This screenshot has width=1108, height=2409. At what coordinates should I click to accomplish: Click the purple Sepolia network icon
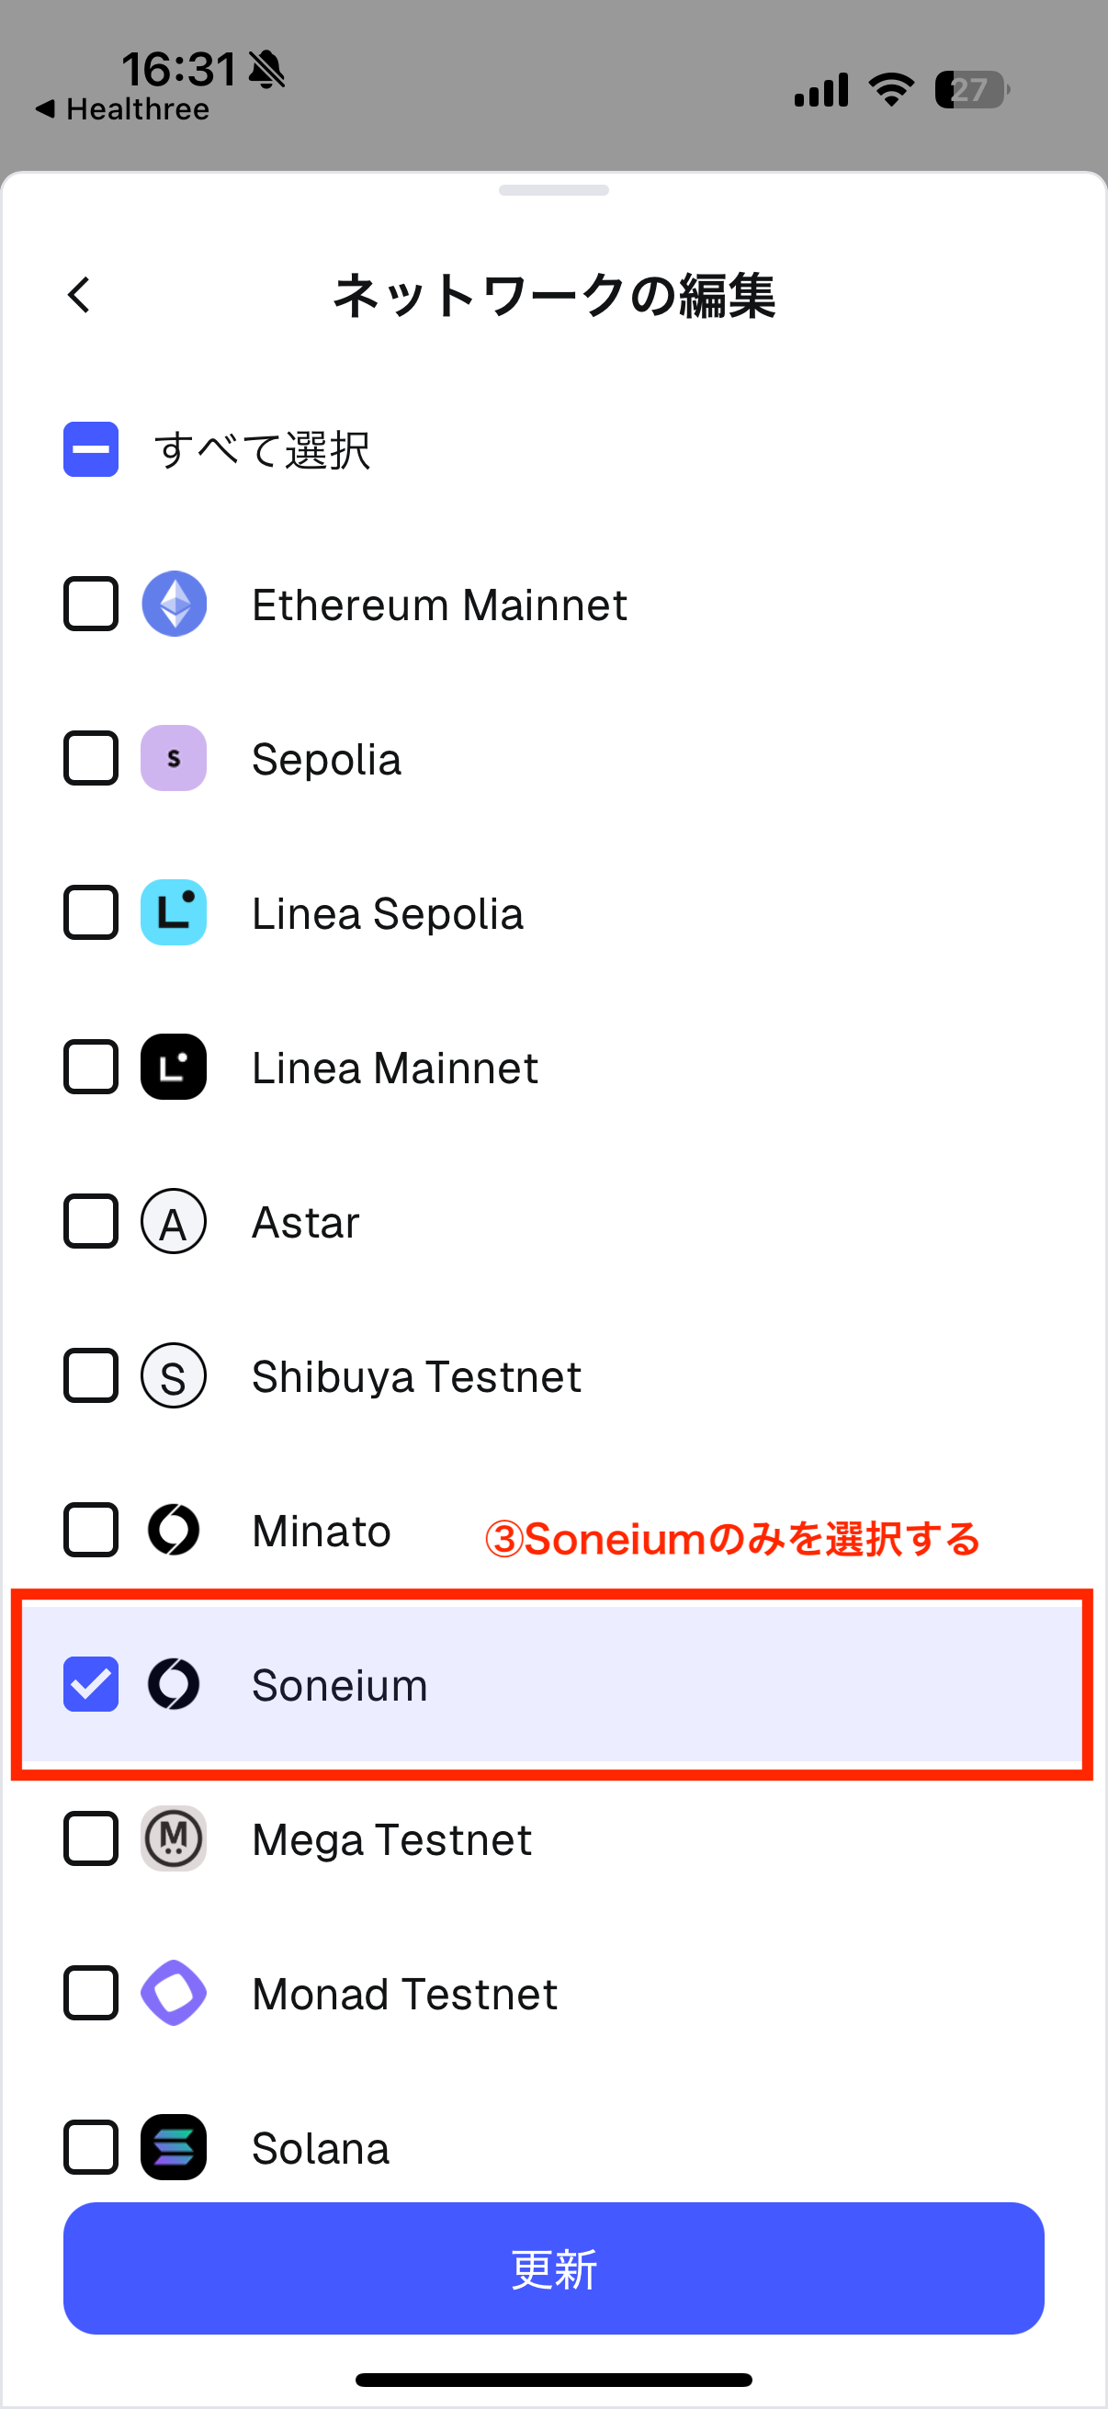coord(174,758)
